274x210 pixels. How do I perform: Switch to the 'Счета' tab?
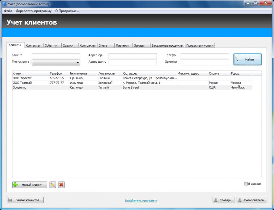pos(106,45)
